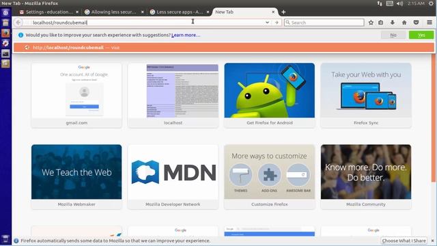Open network indicator in top panel
The width and height of the screenshot is (437, 246).
(x=380, y=3)
